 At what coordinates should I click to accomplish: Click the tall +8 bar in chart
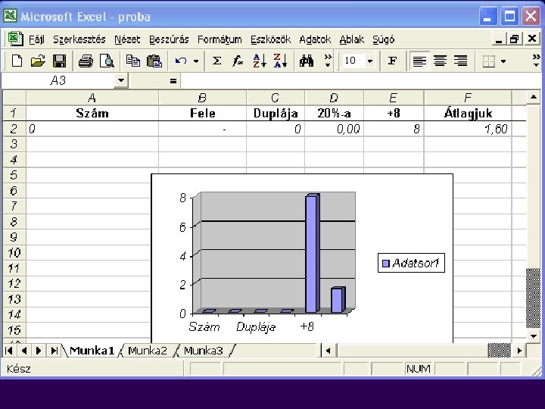pos(312,253)
